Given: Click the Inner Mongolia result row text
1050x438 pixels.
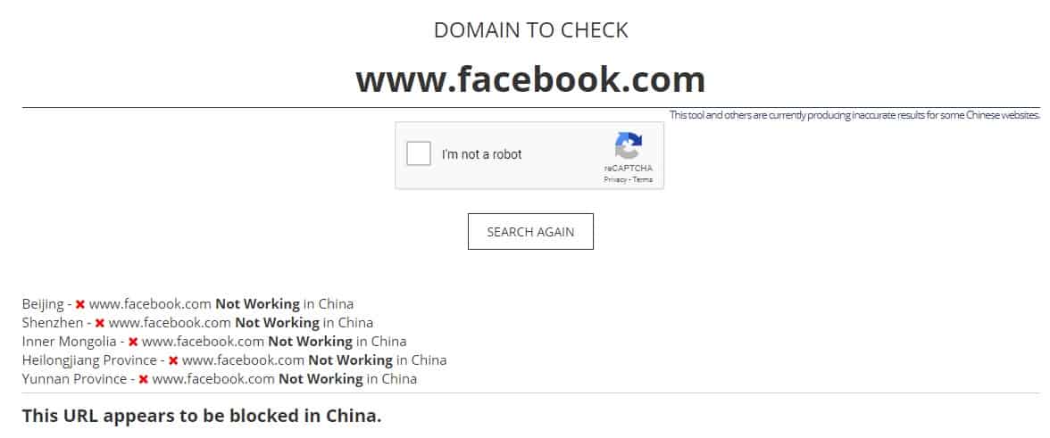Looking at the screenshot, I should pyautogui.click(x=214, y=341).
